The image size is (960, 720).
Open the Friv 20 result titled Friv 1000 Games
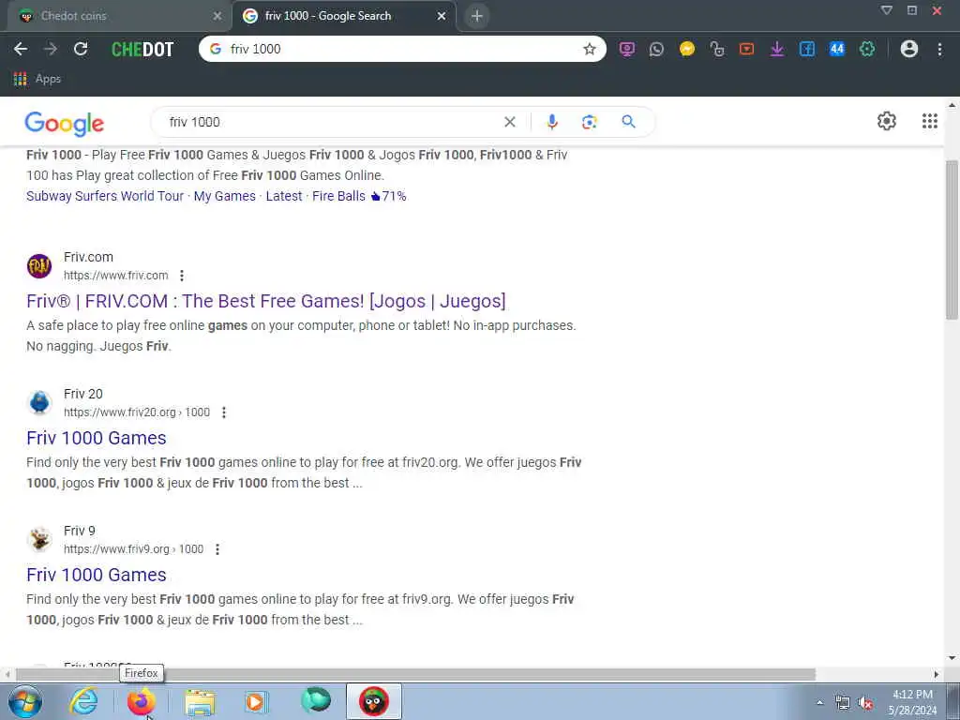(97, 438)
